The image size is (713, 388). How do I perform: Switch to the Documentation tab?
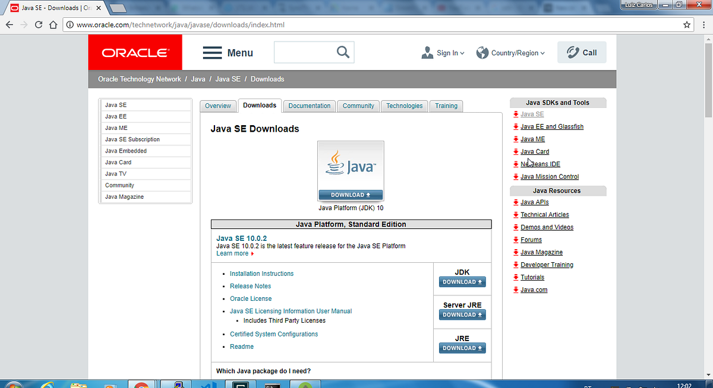point(309,106)
